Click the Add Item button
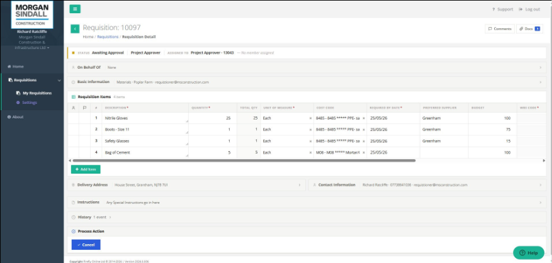The width and height of the screenshot is (552, 263). (x=86, y=169)
